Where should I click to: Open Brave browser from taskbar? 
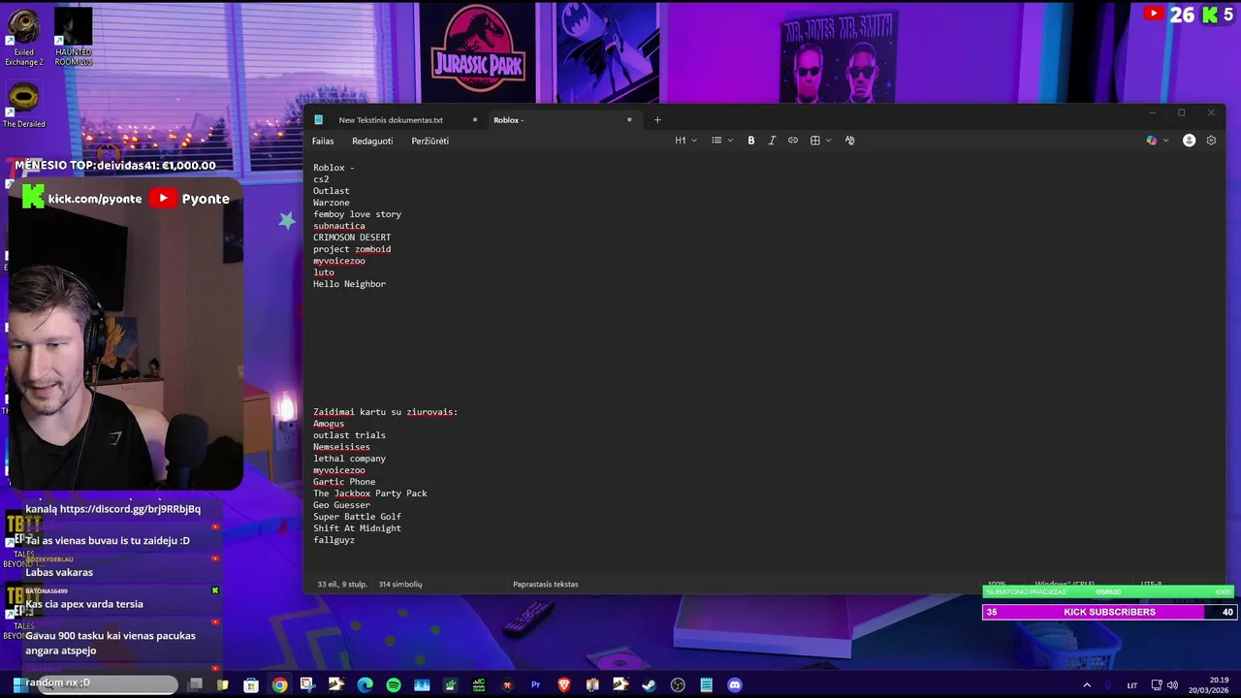click(x=564, y=685)
